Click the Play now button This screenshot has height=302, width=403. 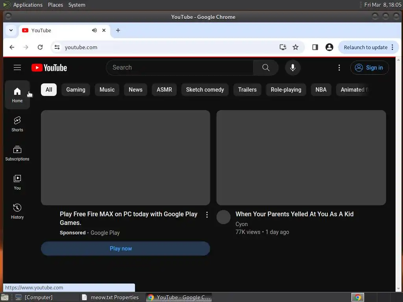[126, 249]
